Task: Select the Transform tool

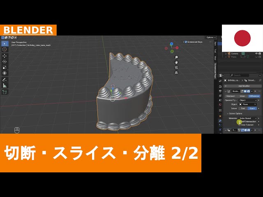Action: pos(5,73)
